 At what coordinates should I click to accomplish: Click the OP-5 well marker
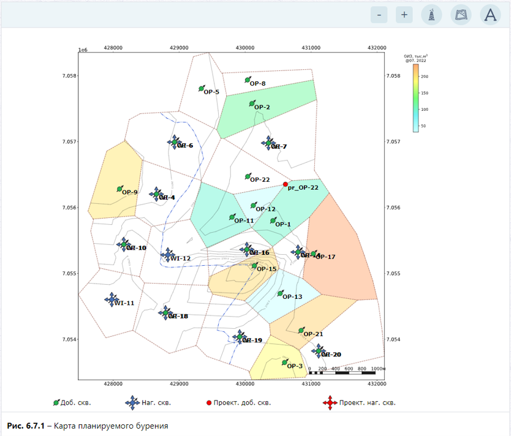(x=202, y=88)
